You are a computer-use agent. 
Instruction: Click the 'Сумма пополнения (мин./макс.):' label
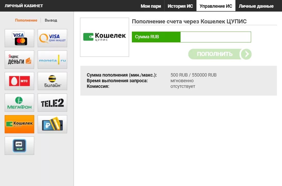pos(122,75)
